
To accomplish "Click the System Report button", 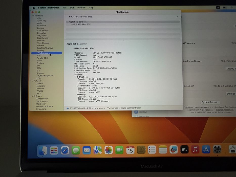I will [x=210, y=102].
